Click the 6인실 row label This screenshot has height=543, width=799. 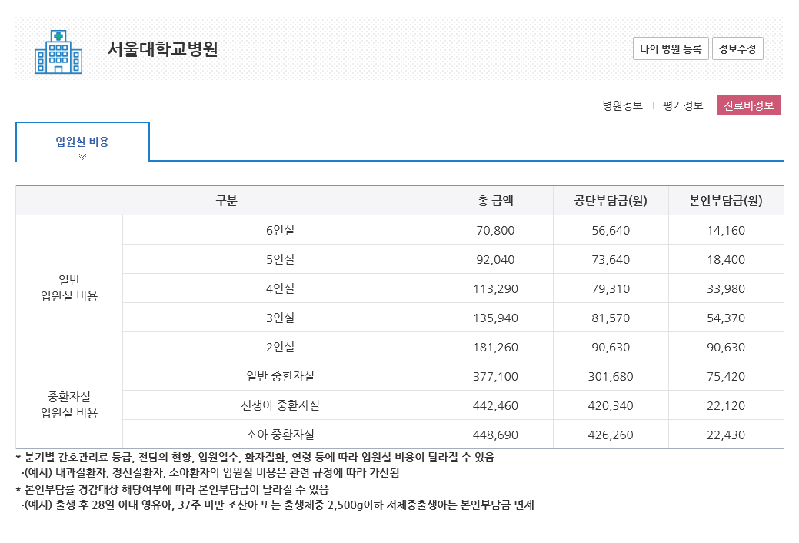(280, 230)
